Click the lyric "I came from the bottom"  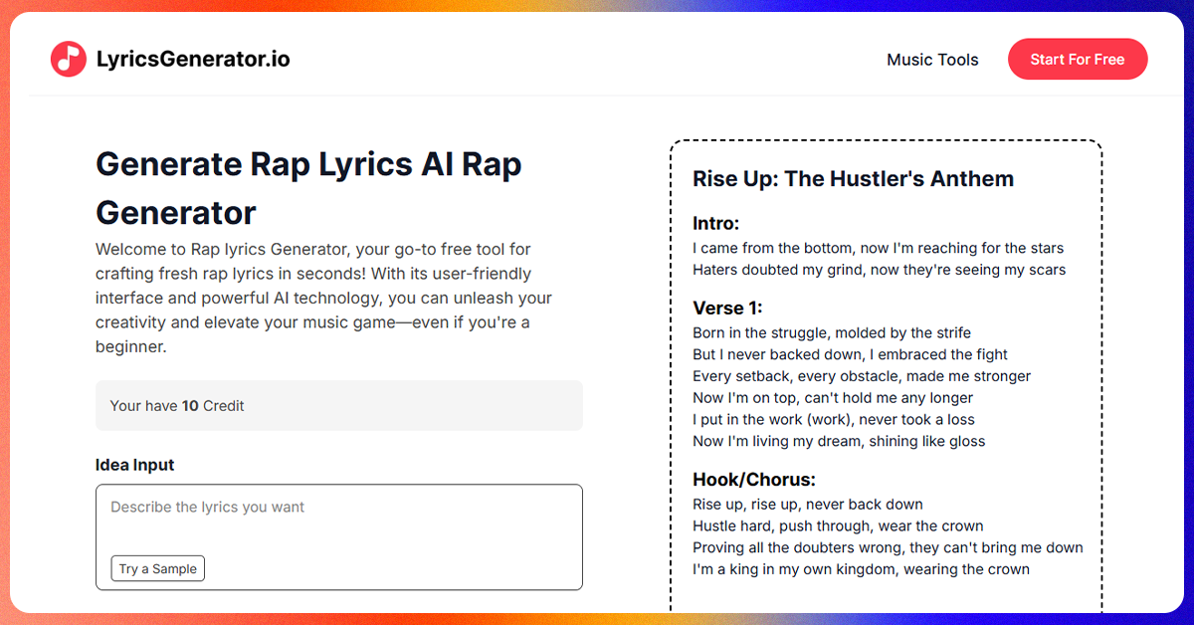[x=879, y=248]
